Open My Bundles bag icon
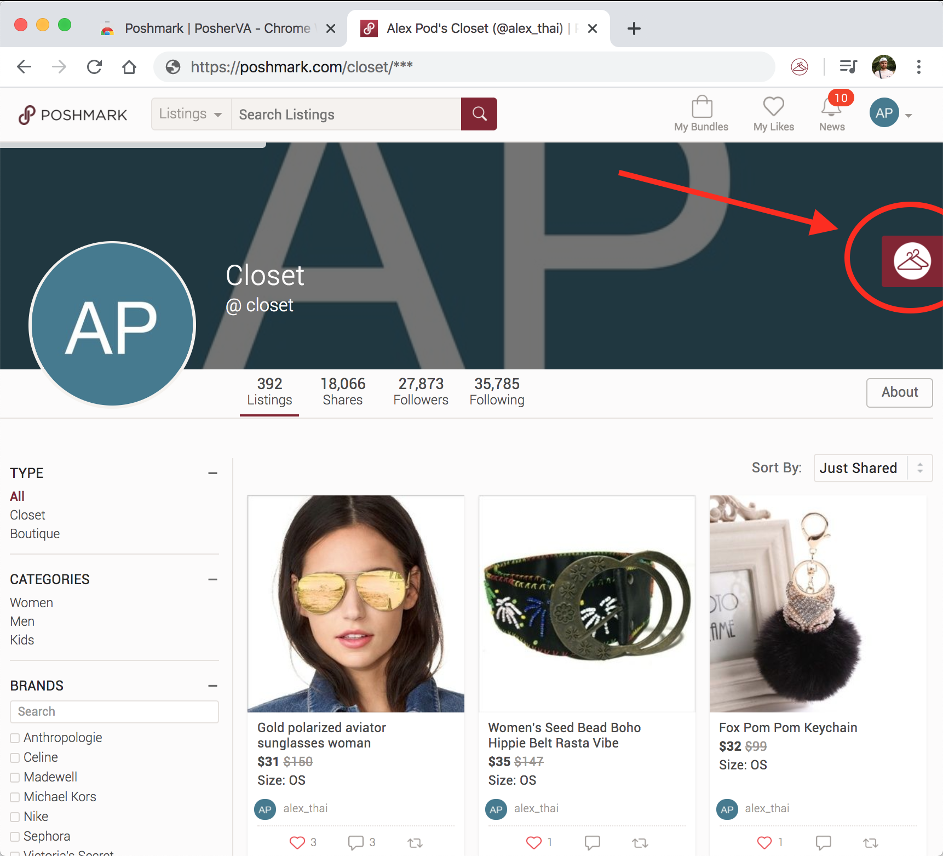 coord(702,107)
